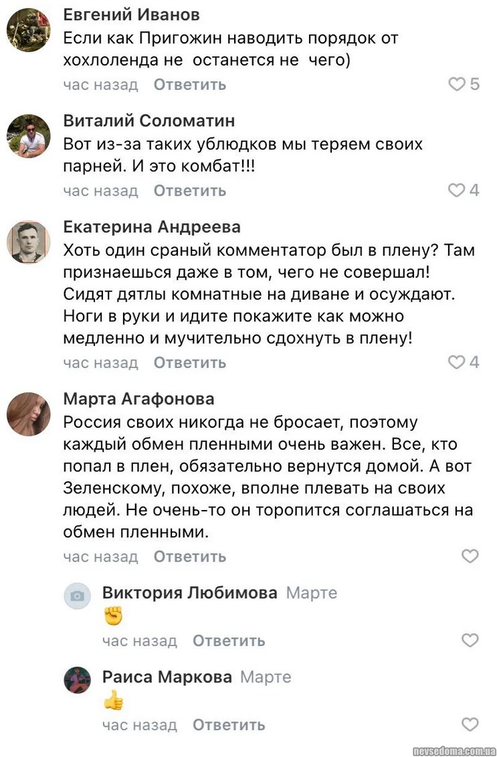Reply to Евгений Иванов's comment
This screenshot has width=497, height=757.
click(190, 84)
